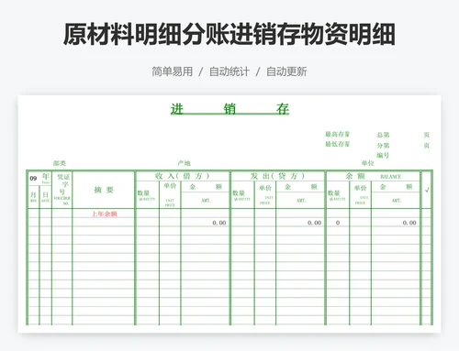
Task: Click the 月 column header
Action: (33, 196)
